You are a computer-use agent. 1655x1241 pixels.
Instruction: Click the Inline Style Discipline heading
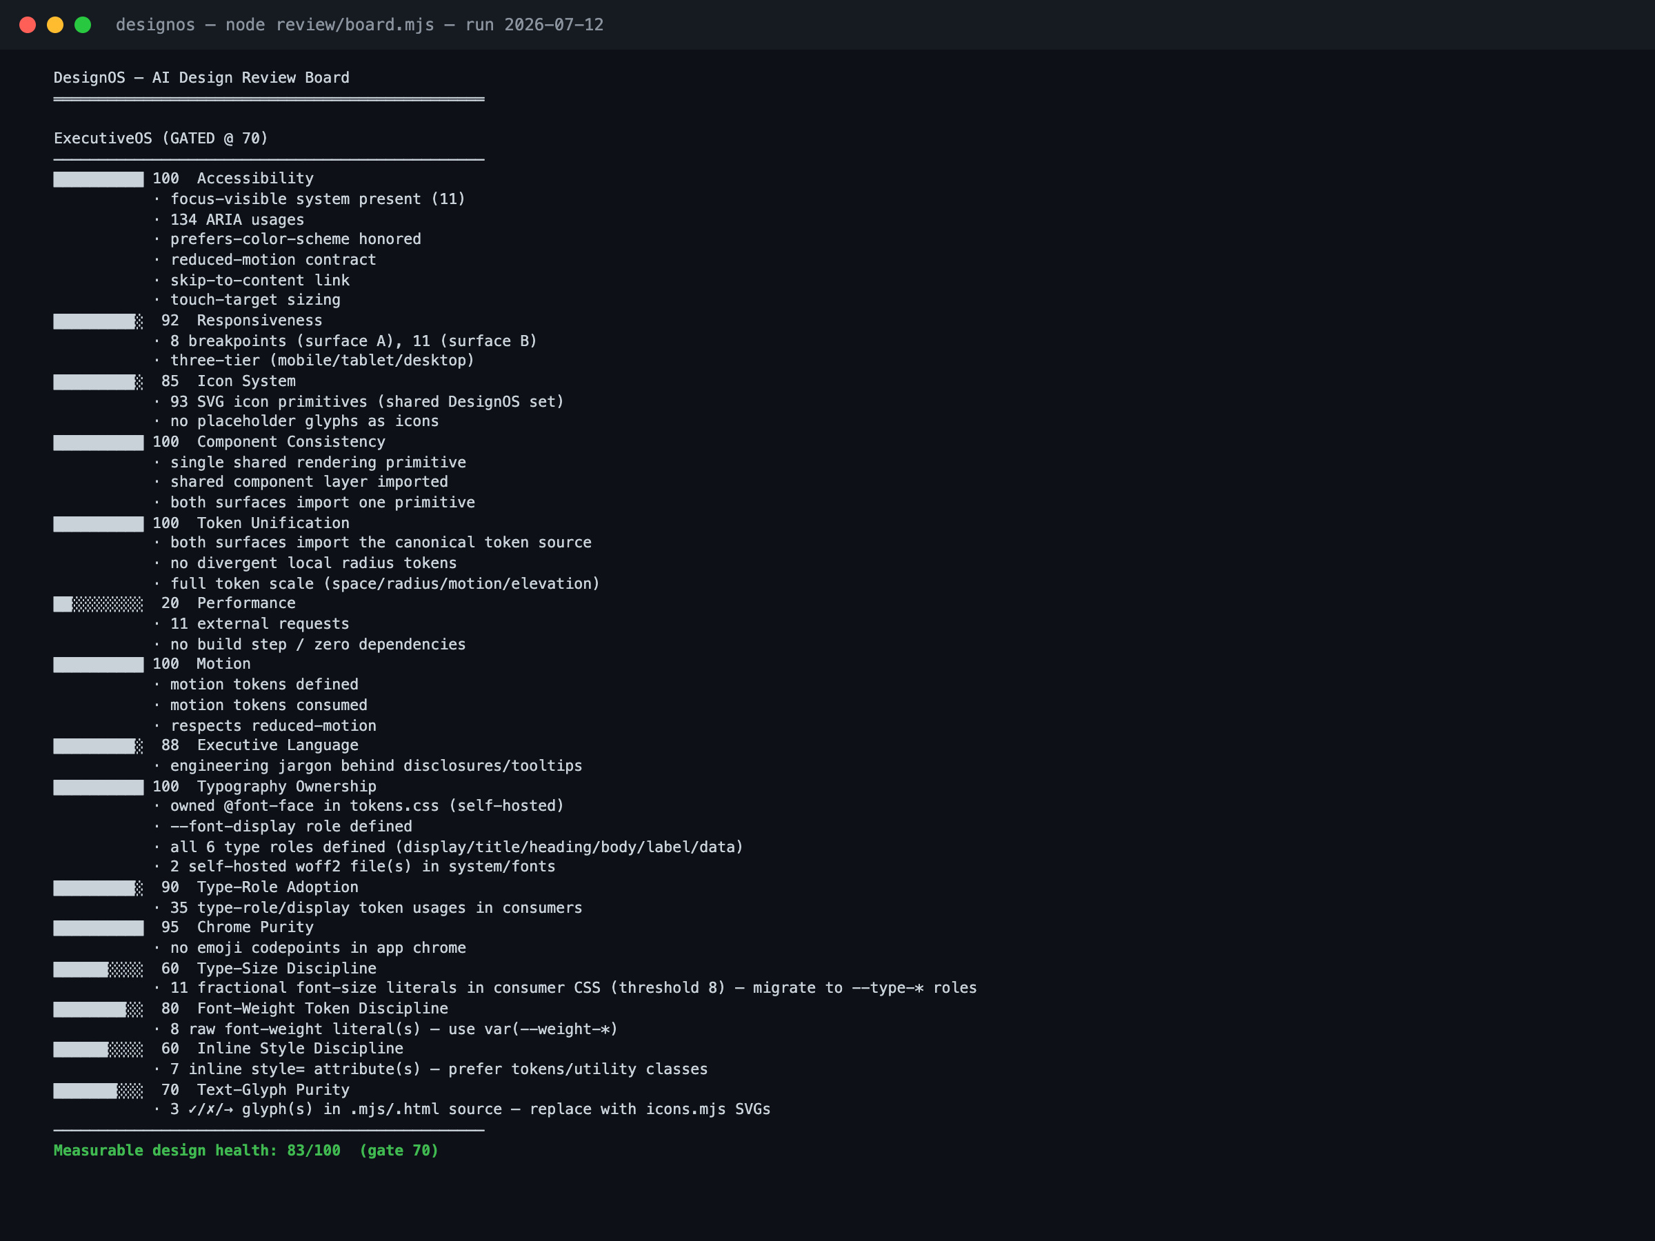coord(300,1049)
